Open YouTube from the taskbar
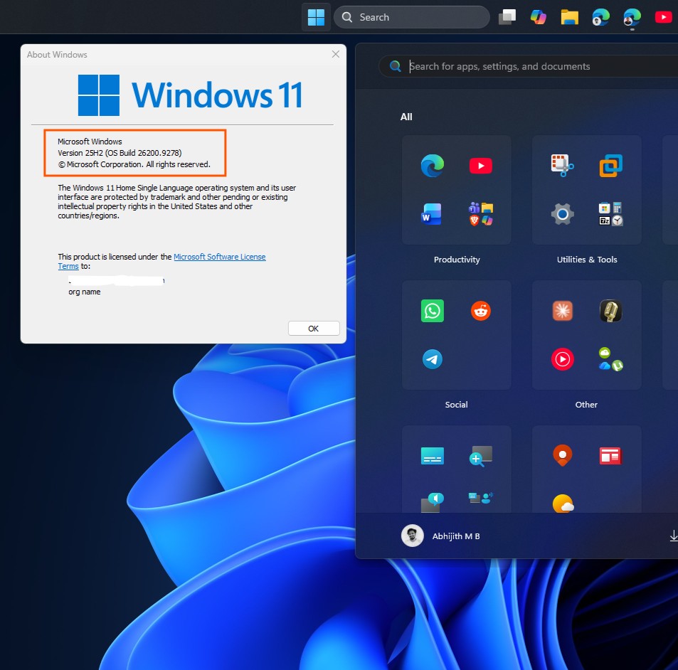 click(663, 17)
